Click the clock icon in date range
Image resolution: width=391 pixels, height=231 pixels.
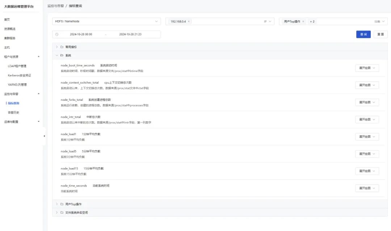(57, 34)
